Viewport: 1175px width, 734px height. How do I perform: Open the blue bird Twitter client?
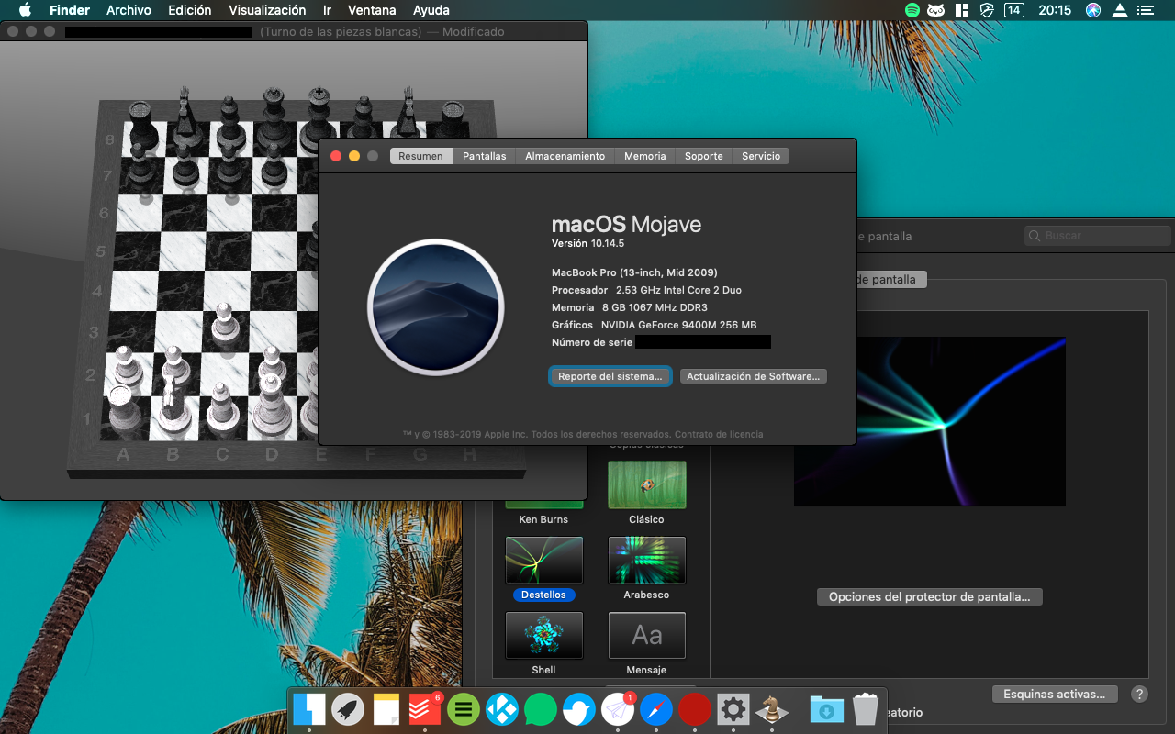579,708
